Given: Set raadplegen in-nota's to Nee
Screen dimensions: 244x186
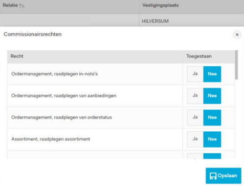Looking at the screenshot, I should 212,74.
